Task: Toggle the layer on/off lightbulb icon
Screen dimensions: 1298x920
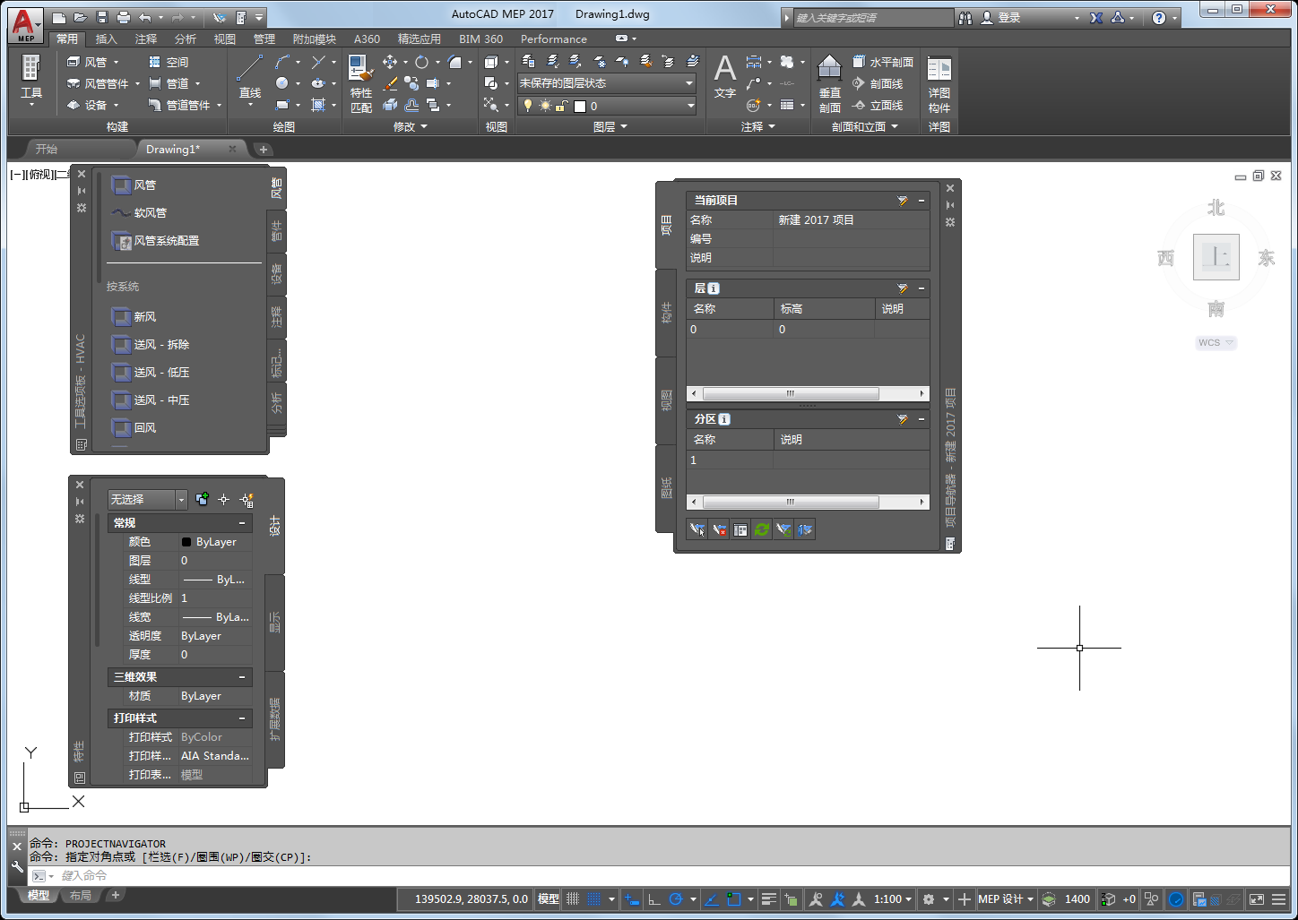Action: click(x=528, y=106)
